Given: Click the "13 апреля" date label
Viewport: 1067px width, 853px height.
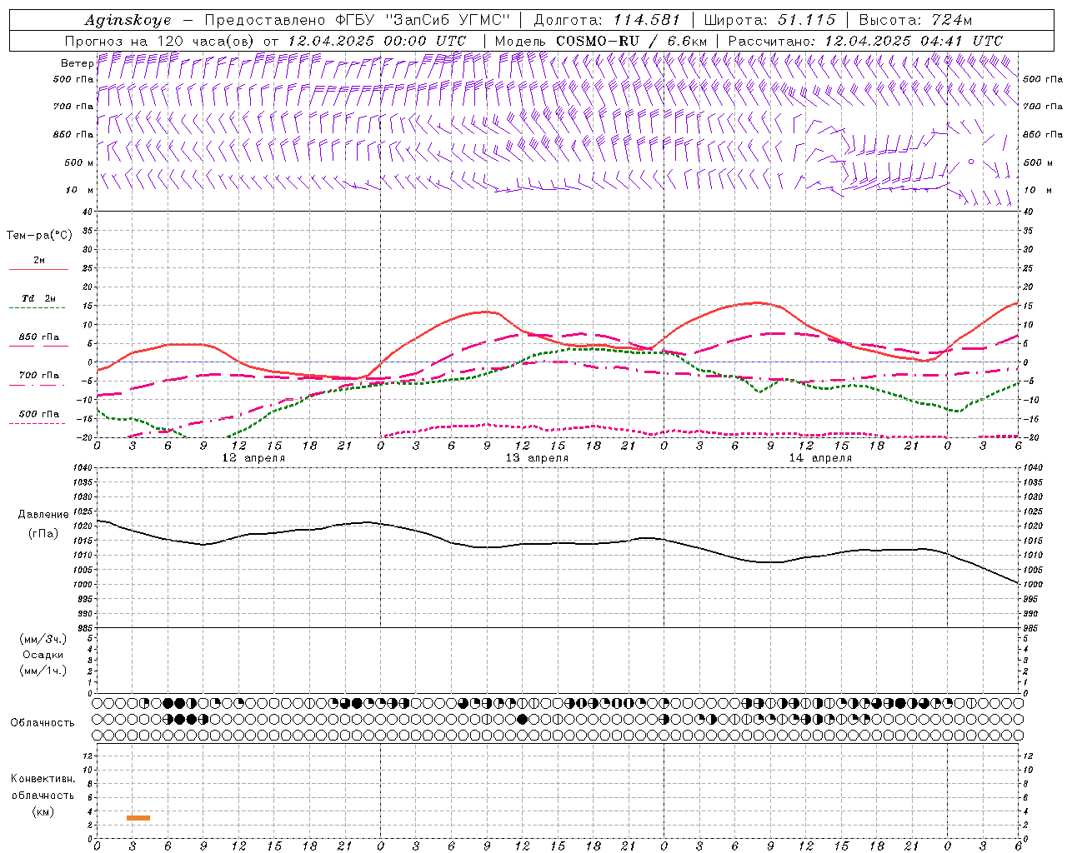Looking at the screenshot, I should [x=537, y=458].
